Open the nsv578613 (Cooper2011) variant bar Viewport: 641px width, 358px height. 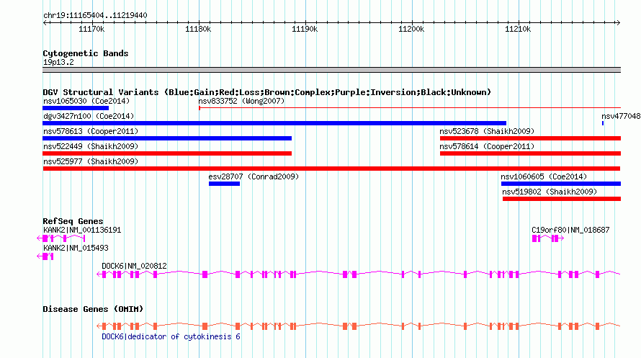pyautogui.click(x=167, y=138)
